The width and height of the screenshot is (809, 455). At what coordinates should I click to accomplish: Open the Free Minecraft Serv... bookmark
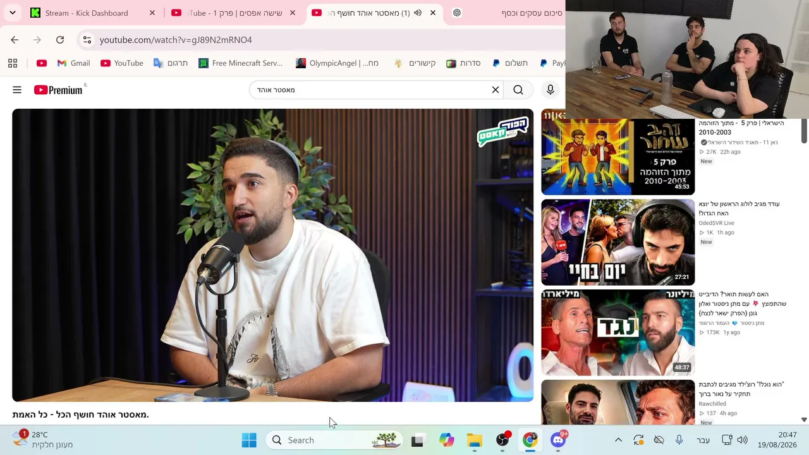tap(240, 63)
